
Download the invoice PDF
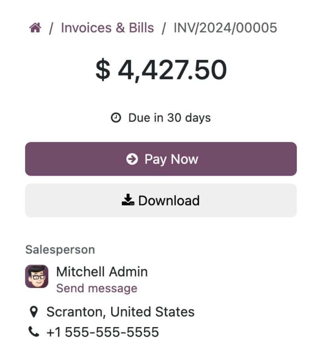(x=161, y=201)
